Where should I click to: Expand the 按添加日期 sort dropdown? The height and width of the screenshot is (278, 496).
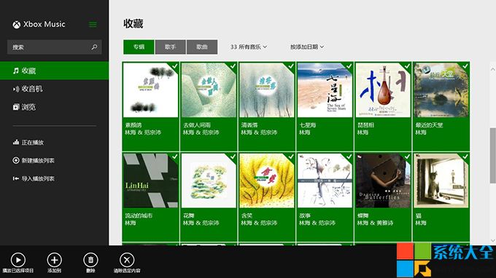[x=307, y=47]
